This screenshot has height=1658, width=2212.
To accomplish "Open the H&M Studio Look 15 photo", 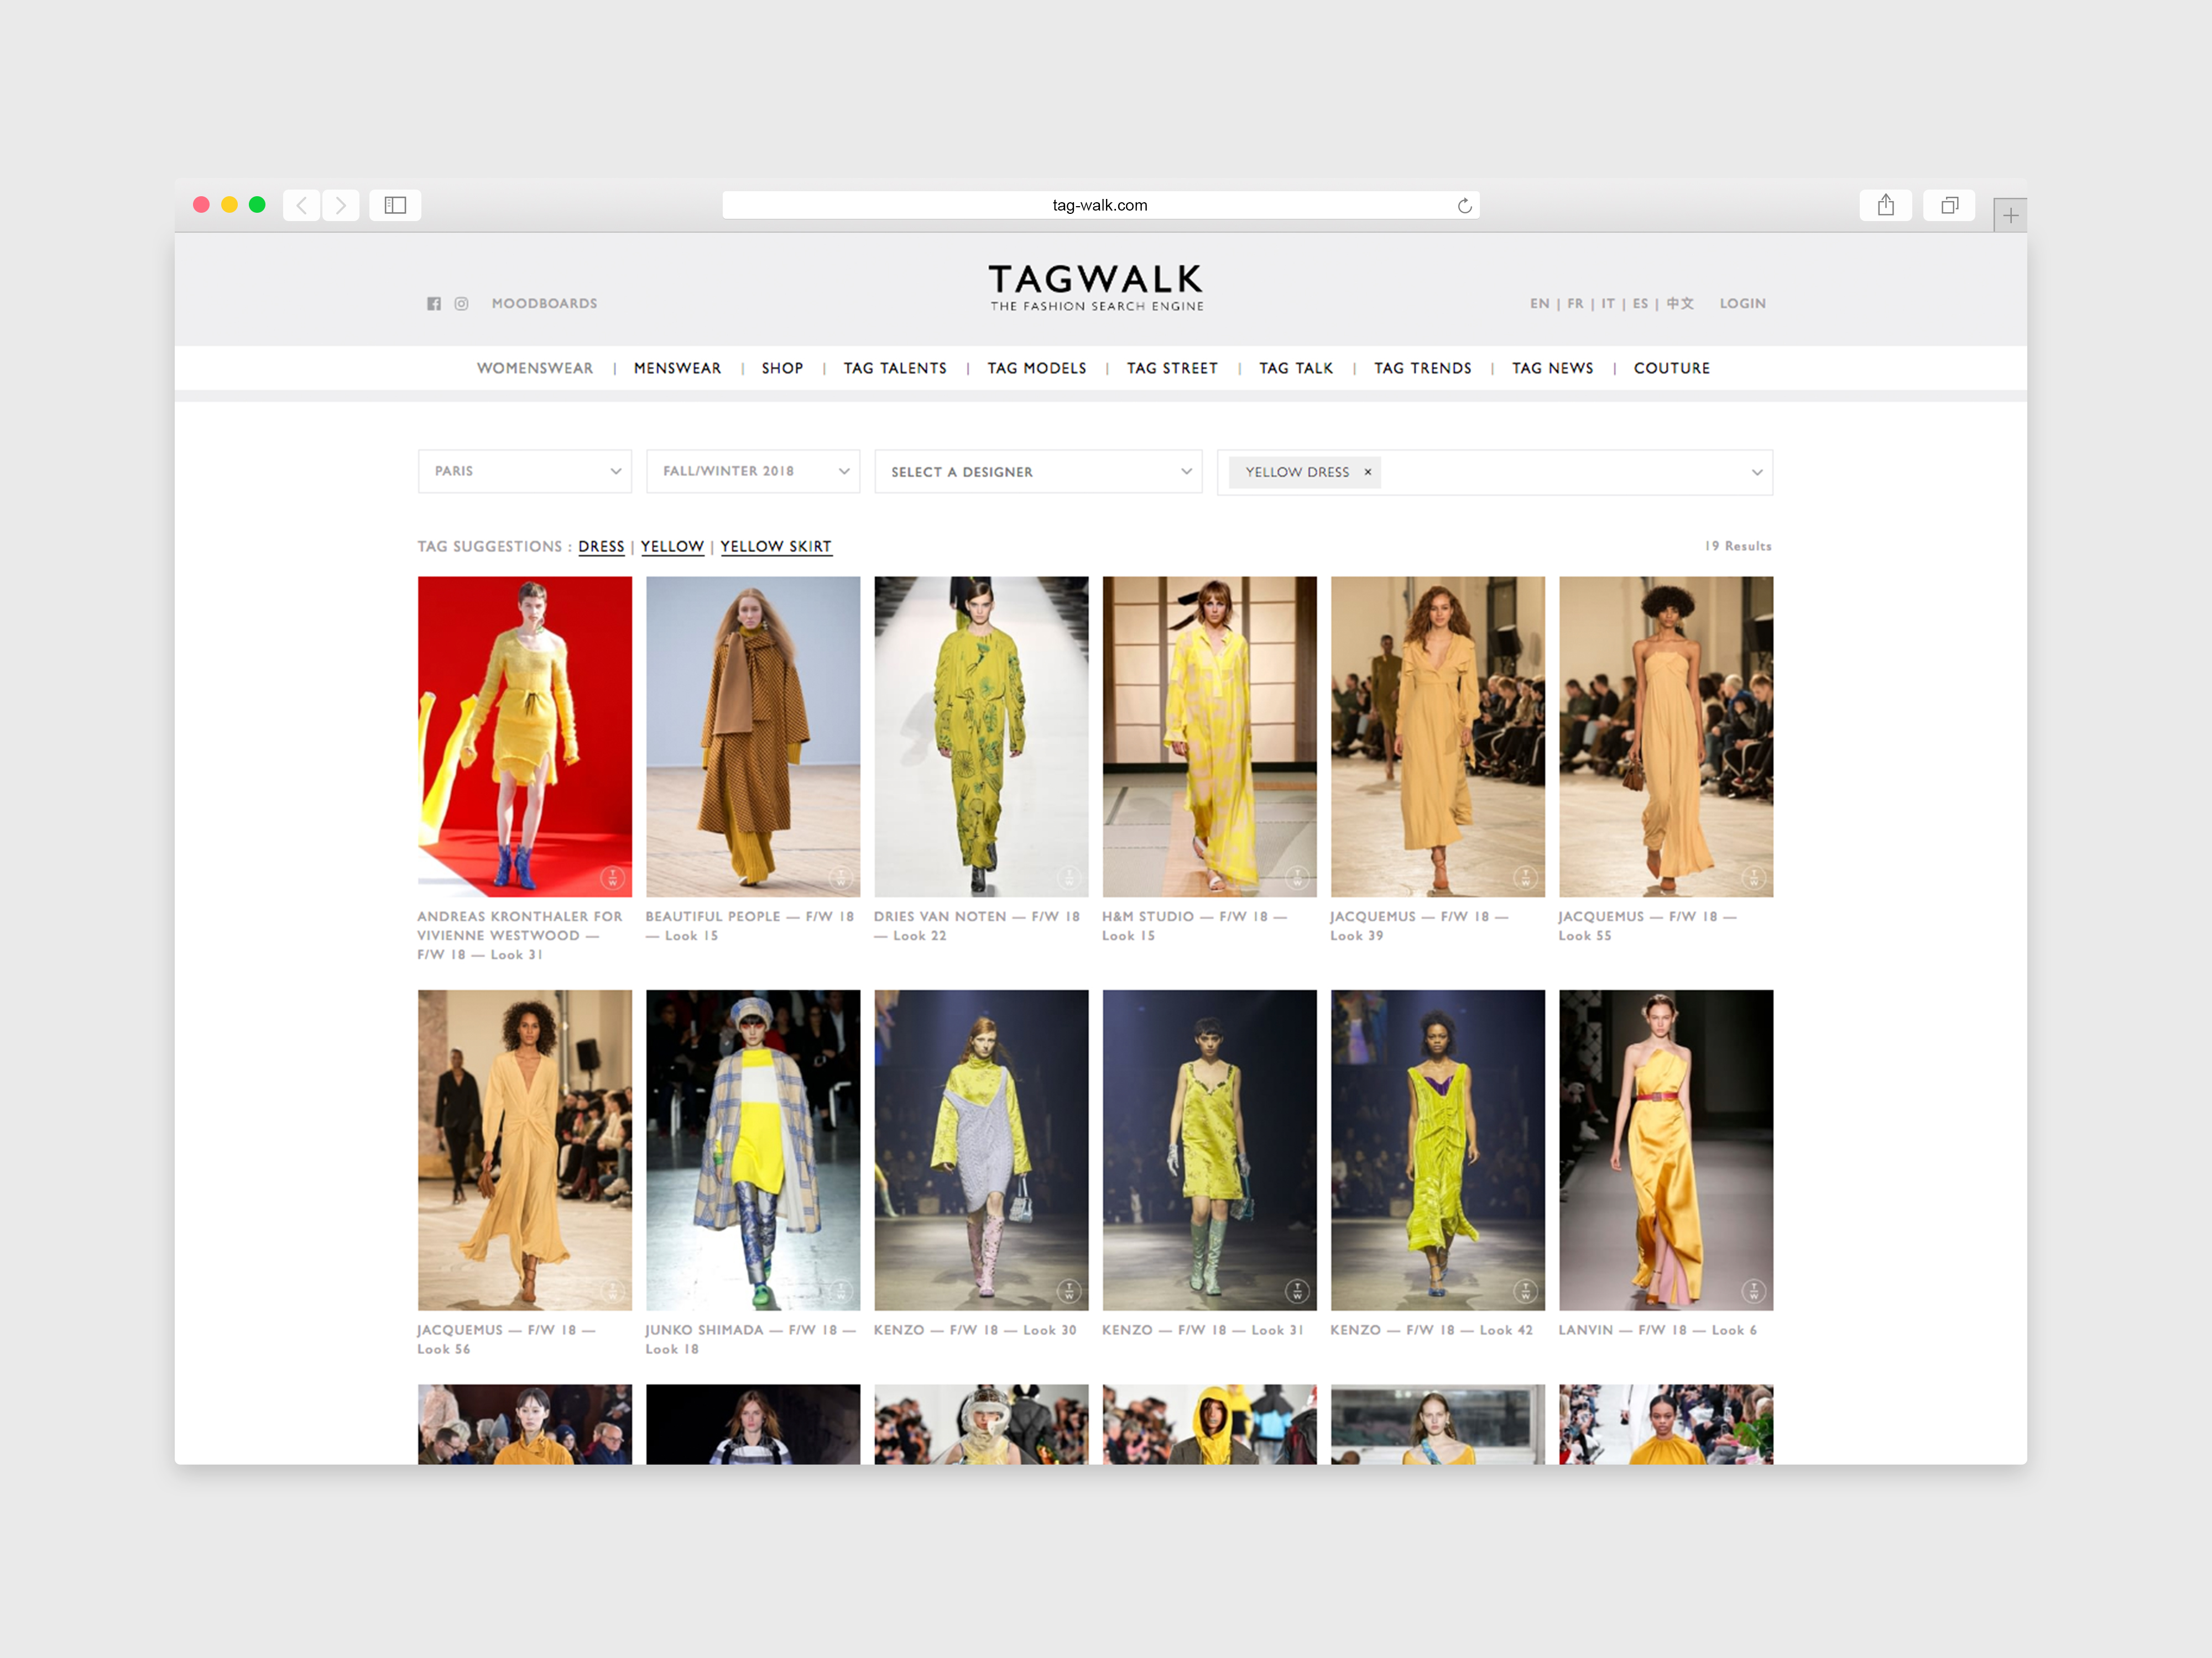I will [1209, 736].
